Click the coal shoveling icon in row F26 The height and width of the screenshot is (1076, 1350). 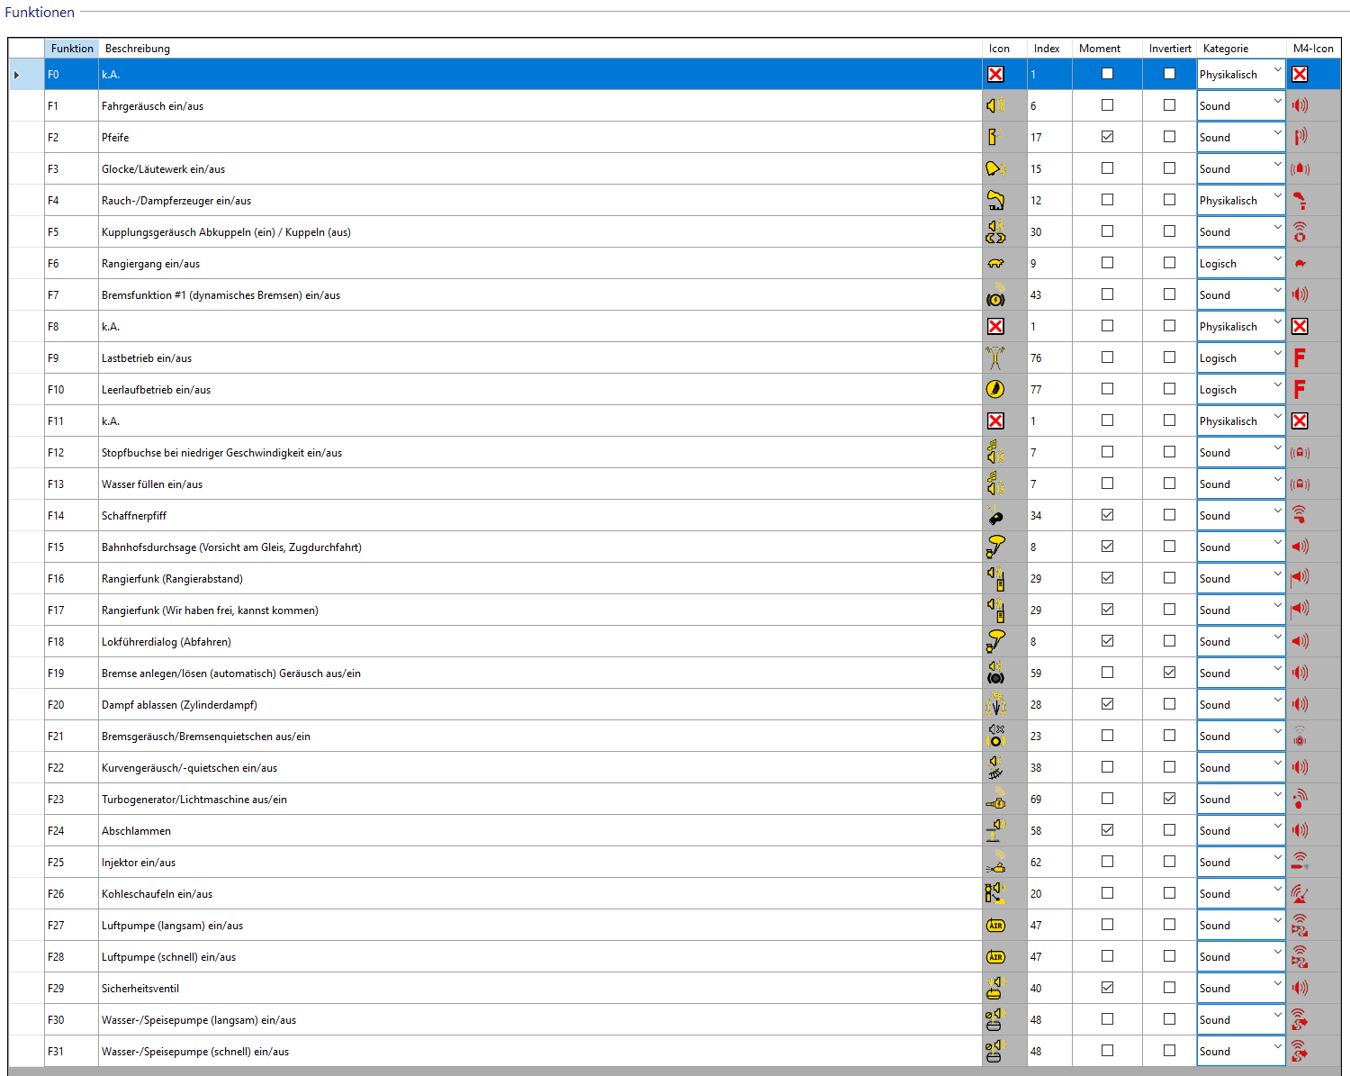coord(994,894)
